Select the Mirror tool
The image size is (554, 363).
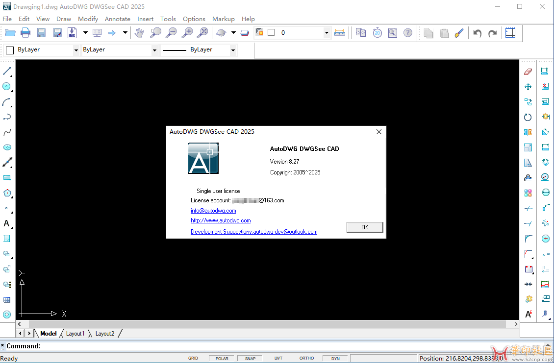[x=528, y=132]
